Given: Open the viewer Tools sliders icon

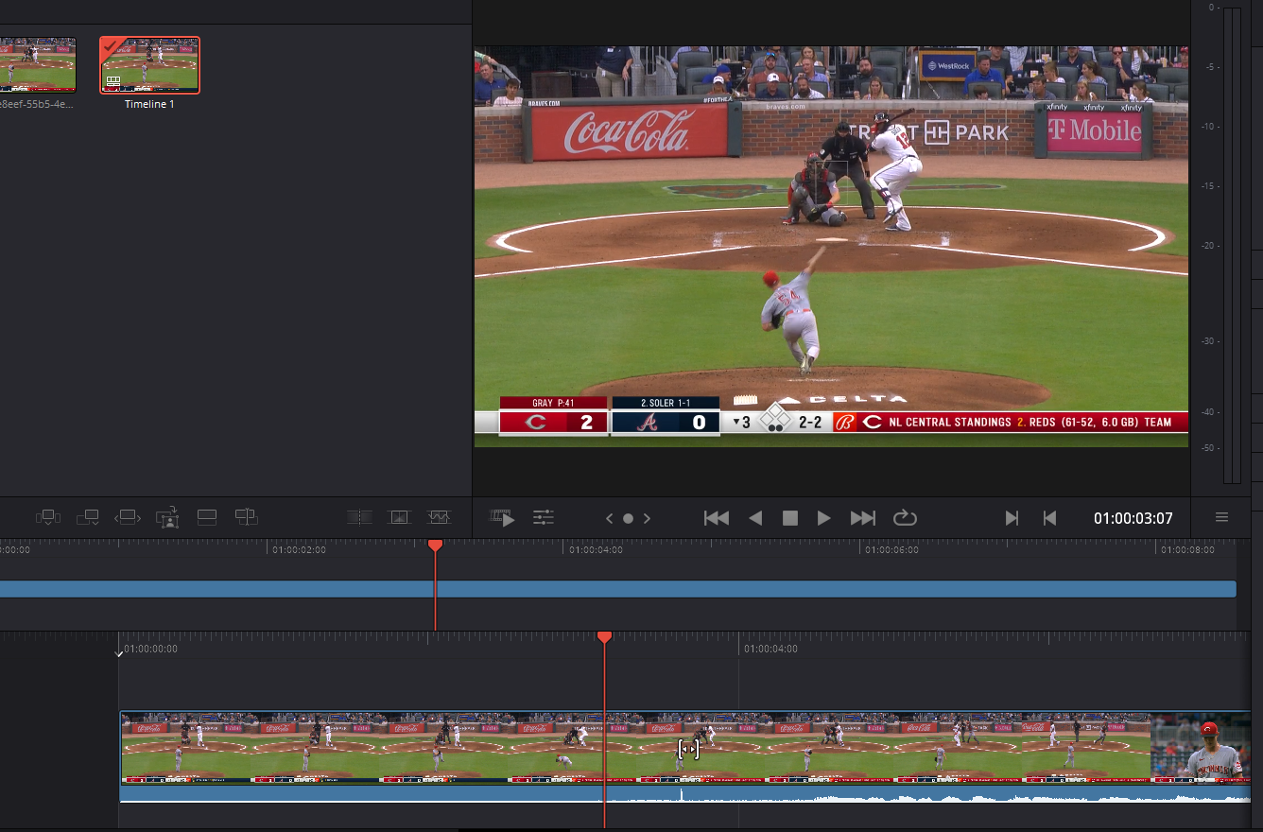Looking at the screenshot, I should (544, 517).
